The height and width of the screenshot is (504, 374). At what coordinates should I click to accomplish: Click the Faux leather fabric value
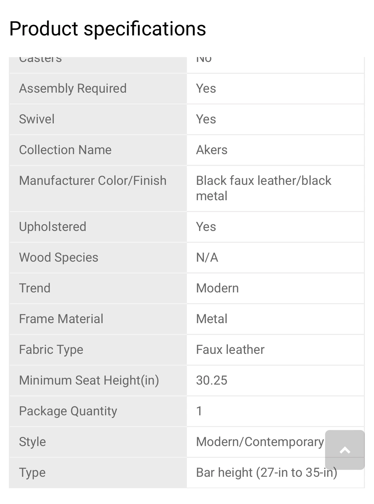pos(230,350)
